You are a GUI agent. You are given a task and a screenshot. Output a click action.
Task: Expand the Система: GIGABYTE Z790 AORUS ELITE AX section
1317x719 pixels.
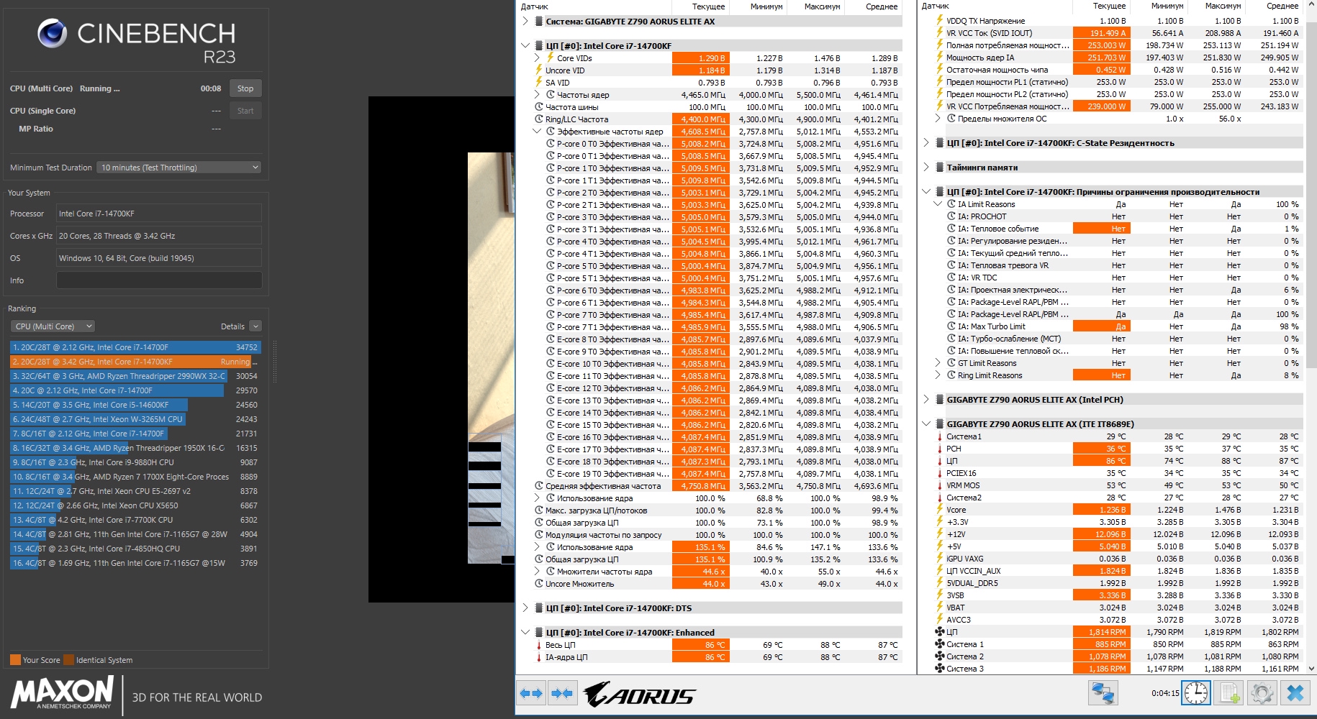coord(525,22)
